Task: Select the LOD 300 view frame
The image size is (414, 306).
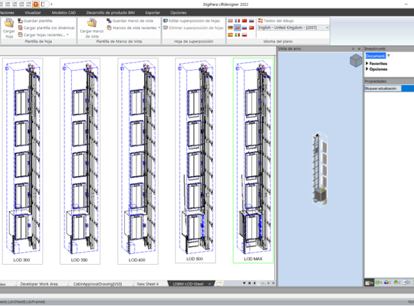Action: (23, 161)
